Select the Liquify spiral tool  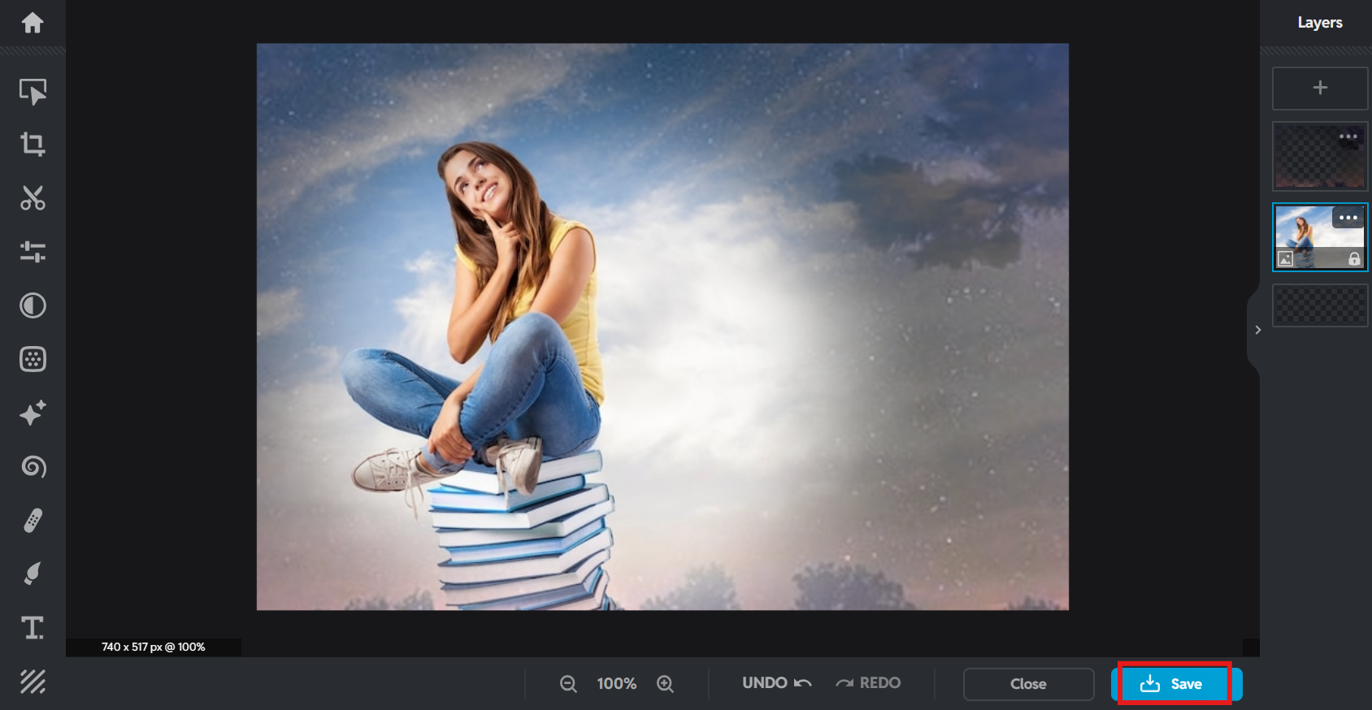click(x=33, y=466)
